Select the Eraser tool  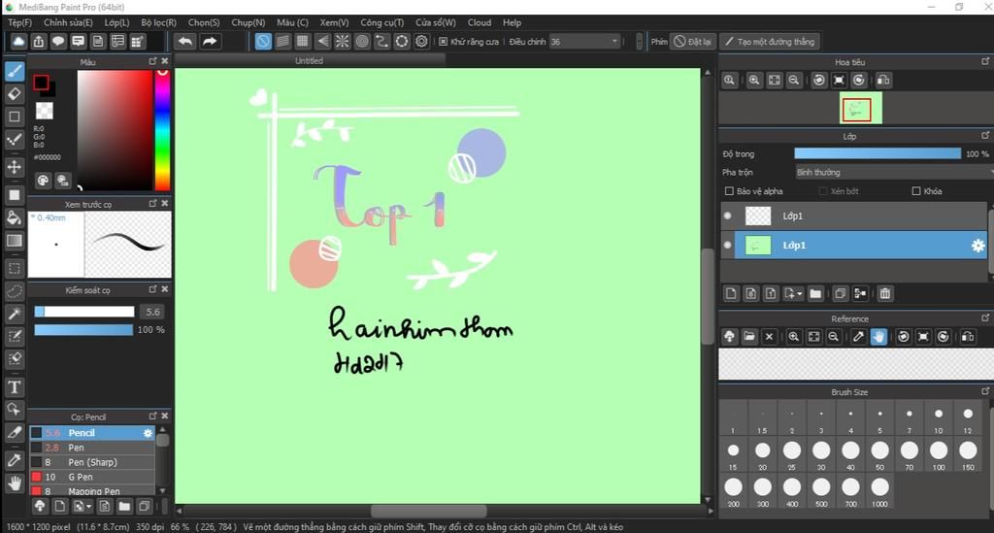pyautogui.click(x=14, y=94)
